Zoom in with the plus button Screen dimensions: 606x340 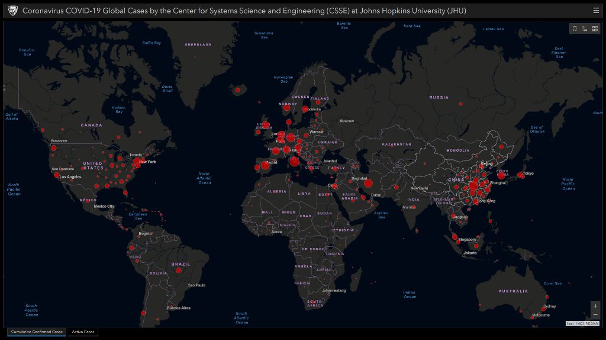[x=595, y=306]
